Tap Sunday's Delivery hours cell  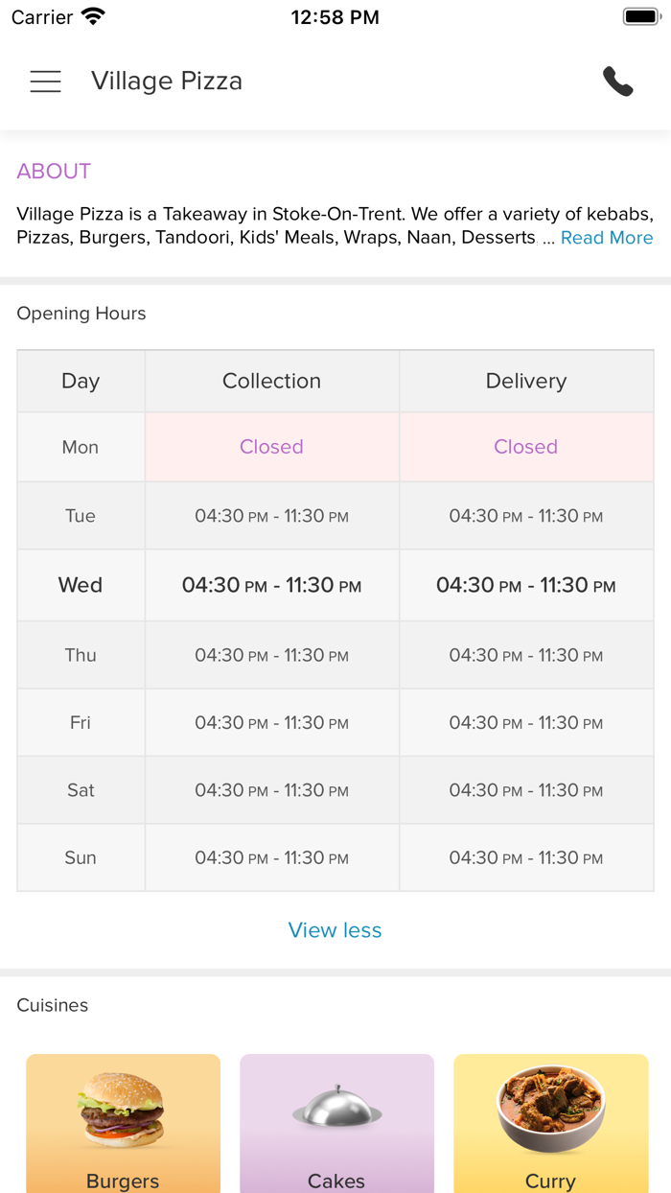(x=525, y=858)
